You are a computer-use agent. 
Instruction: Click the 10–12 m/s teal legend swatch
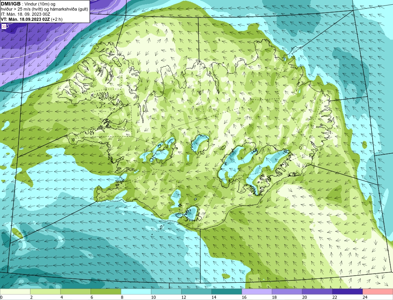166,292
